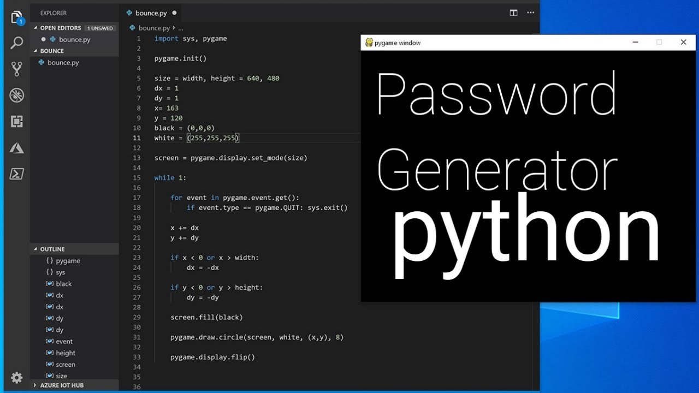Click the 'pygame.display.flip()' code line
The width and height of the screenshot is (699, 393).
pyautogui.click(x=213, y=357)
